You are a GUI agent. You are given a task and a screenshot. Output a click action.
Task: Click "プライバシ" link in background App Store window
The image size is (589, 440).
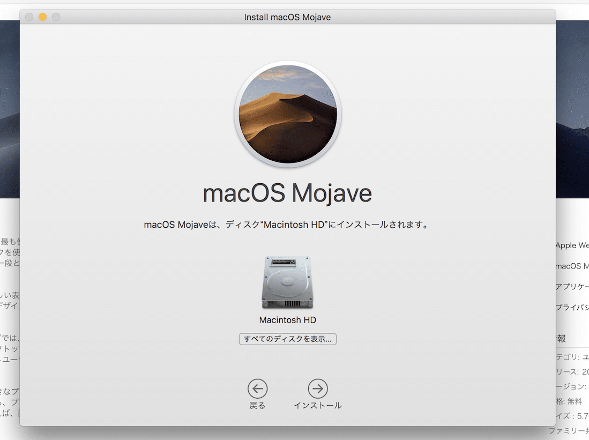(x=572, y=308)
